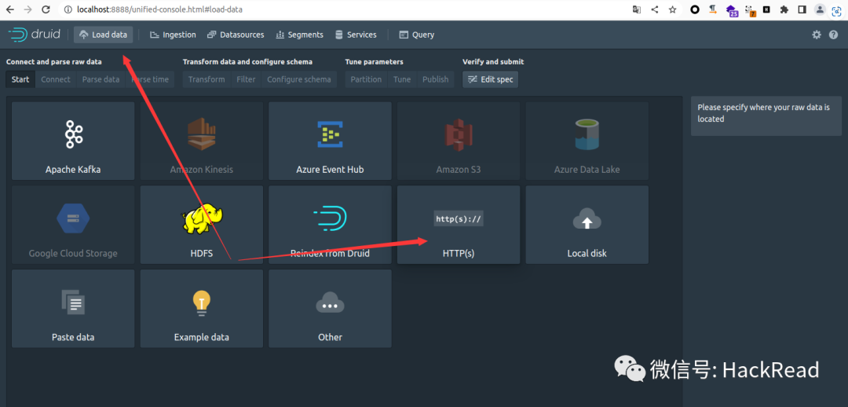
Task: Choose the Amazon Kinesis tile
Action: click(x=202, y=141)
